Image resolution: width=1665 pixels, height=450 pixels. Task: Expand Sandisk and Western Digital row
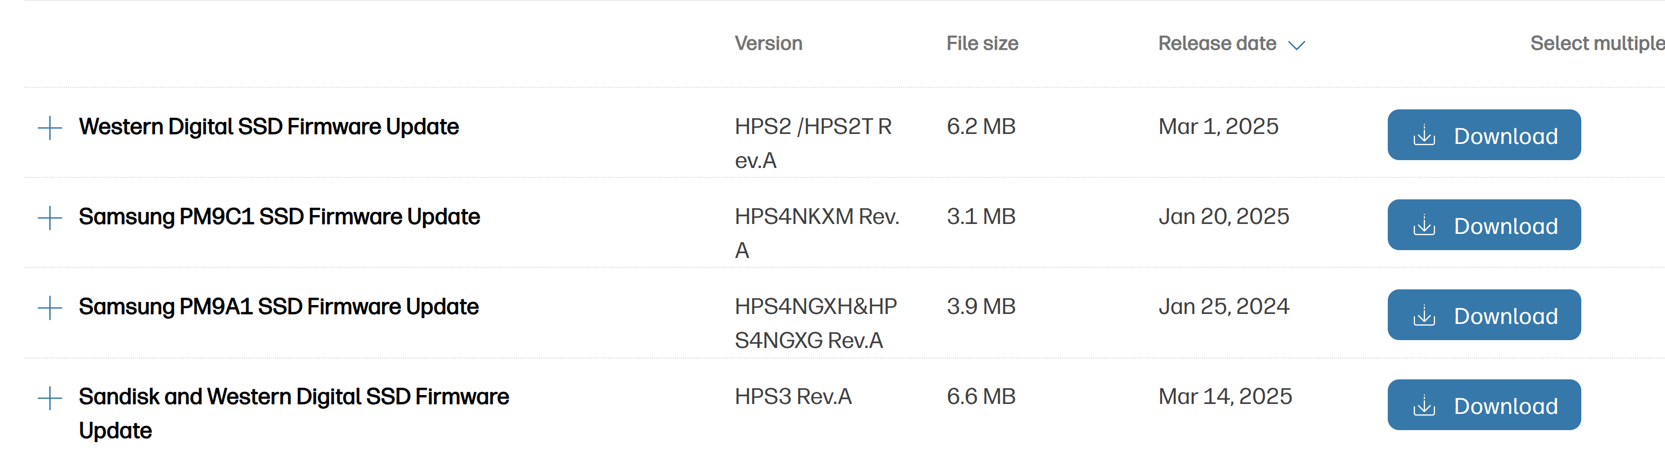[x=50, y=398]
